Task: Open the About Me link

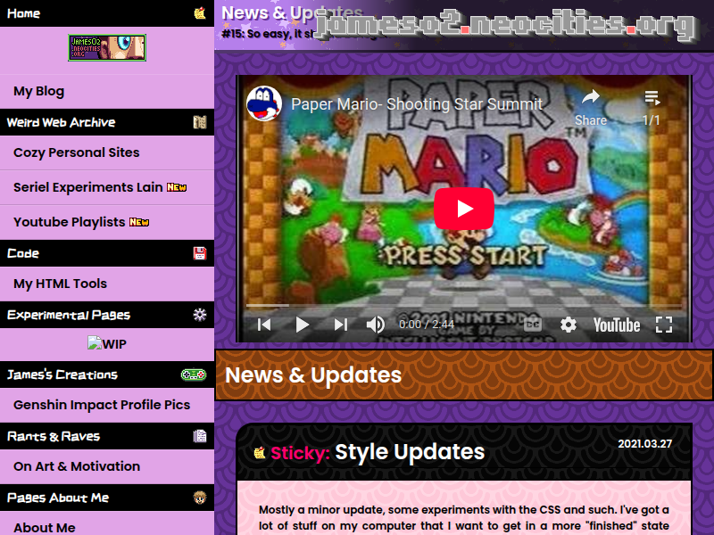Action: 45,527
